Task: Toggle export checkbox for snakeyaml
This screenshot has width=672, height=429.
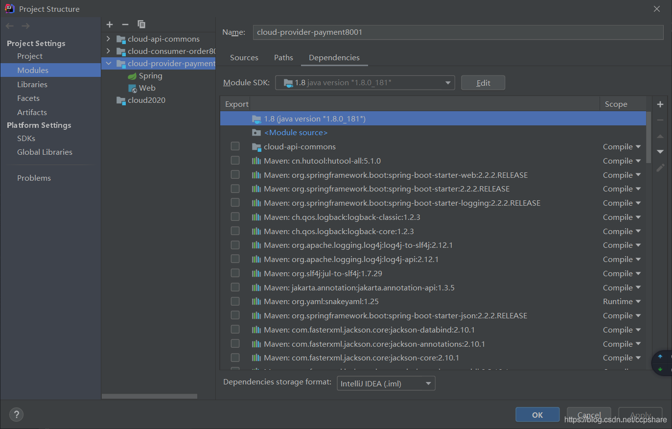Action: click(235, 301)
